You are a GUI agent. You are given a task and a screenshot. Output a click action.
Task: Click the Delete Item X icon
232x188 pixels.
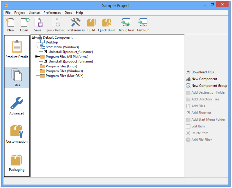[x=188, y=133]
